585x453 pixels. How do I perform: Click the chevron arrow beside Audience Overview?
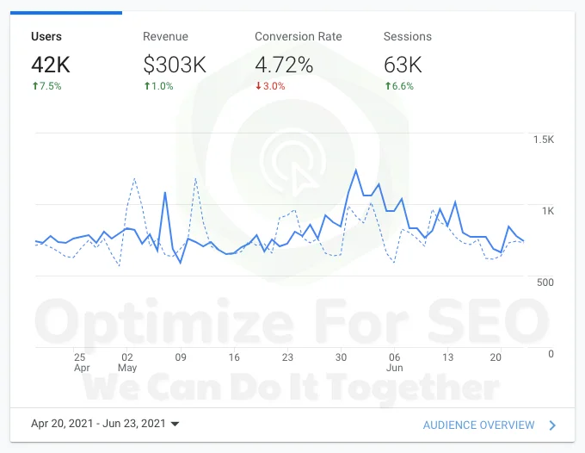[x=552, y=425]
